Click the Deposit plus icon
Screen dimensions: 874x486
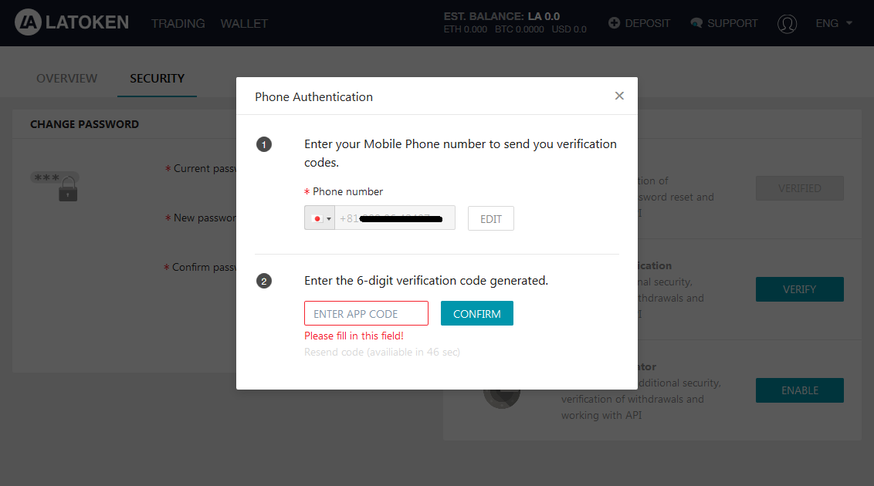(614, 23)
